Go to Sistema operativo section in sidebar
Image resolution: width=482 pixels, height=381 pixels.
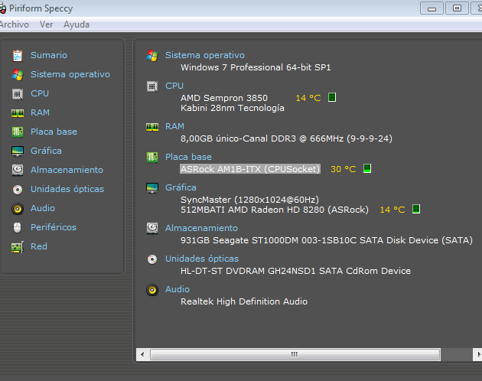[70, 74]
